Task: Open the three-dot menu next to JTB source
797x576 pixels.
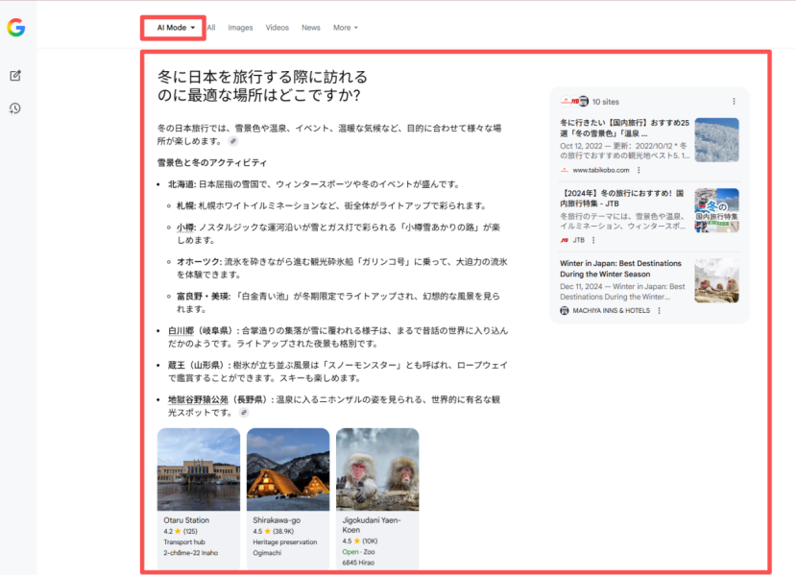Action: 593,240
